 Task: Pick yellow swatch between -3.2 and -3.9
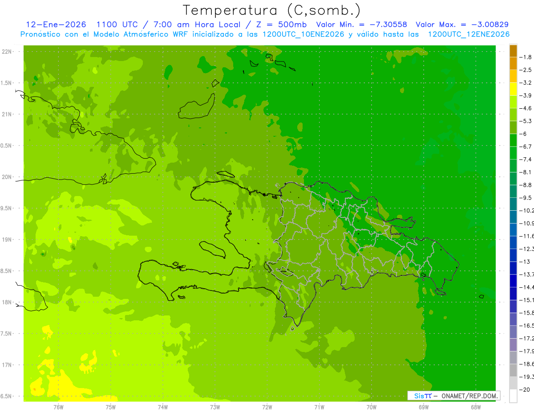tap(513, 89)
